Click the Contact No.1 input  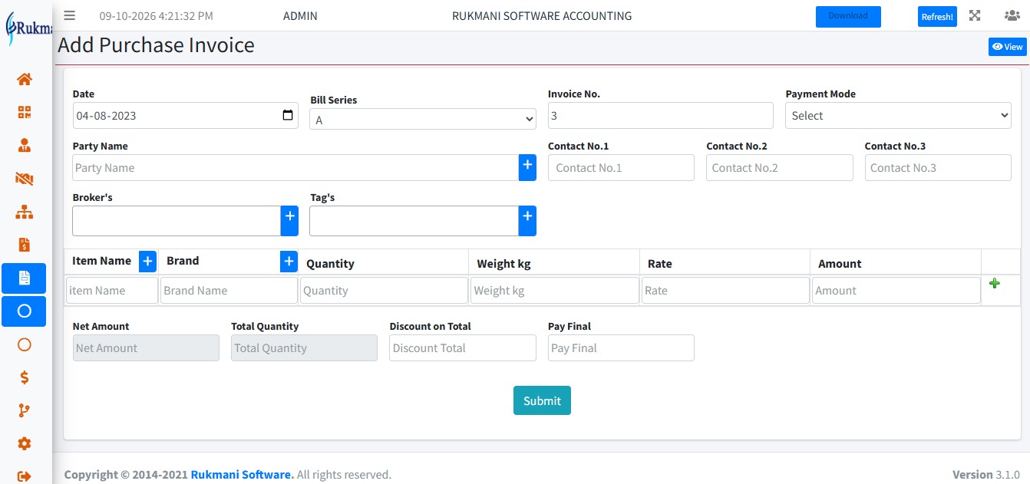[621, 168]
